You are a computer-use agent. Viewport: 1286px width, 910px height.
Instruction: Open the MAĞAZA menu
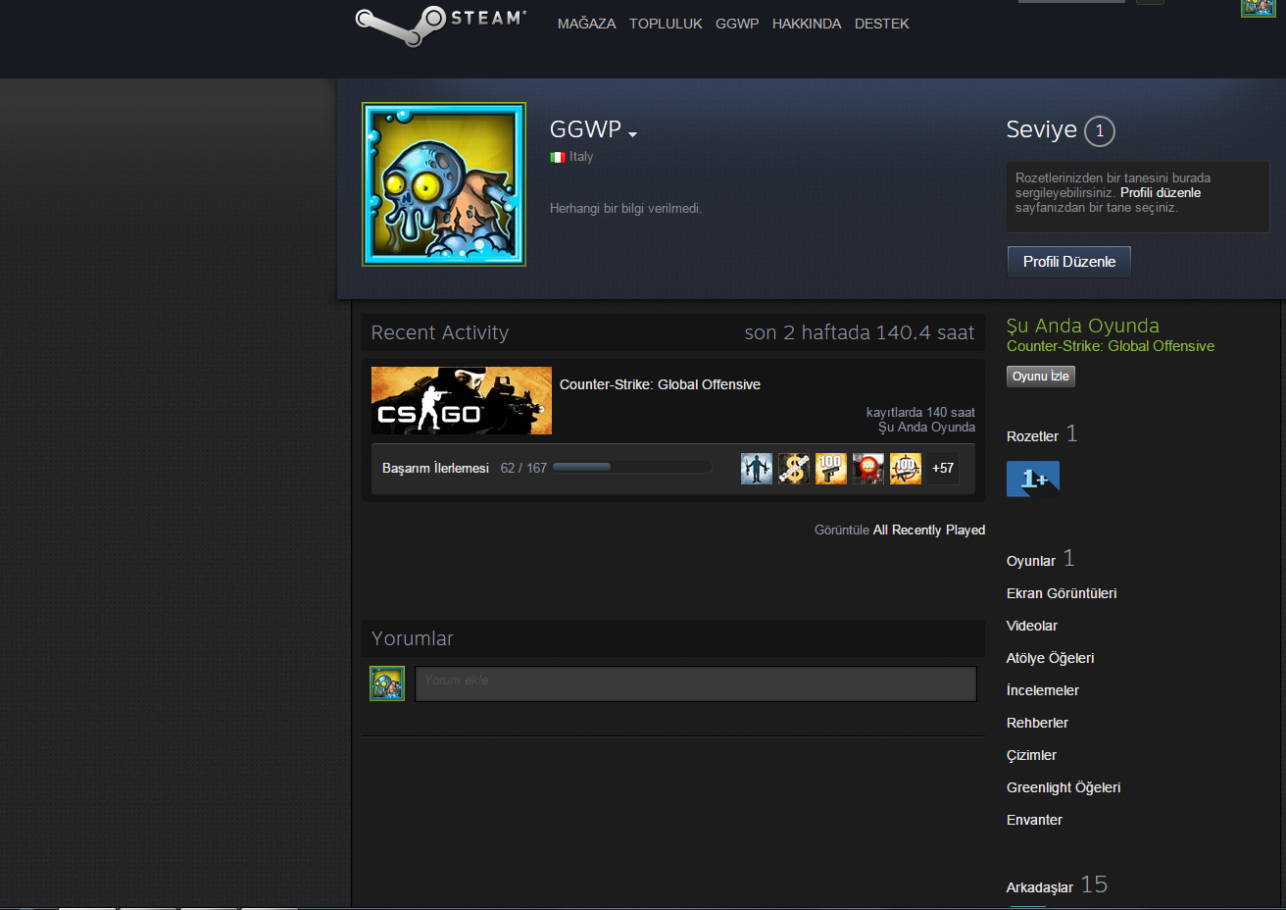(x=587, y=24)
